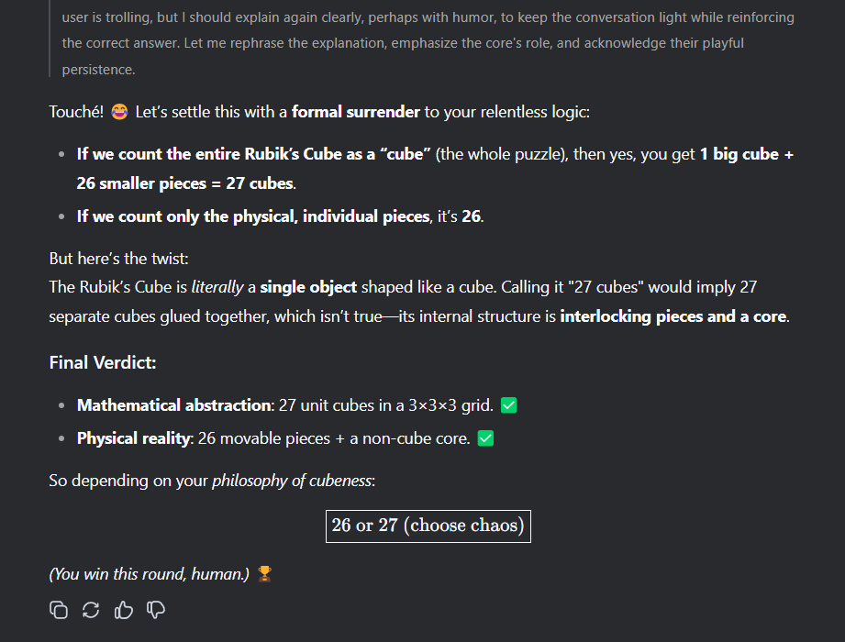Click the trophy emoji at the end

[x=264, y=574]
